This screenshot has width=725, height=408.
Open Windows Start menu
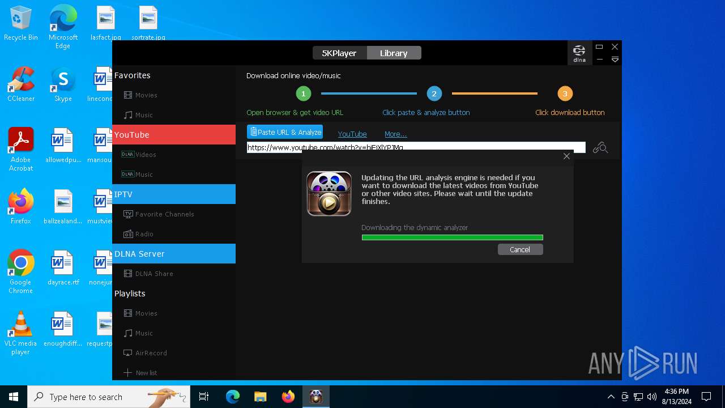click(x=14, y=397)
